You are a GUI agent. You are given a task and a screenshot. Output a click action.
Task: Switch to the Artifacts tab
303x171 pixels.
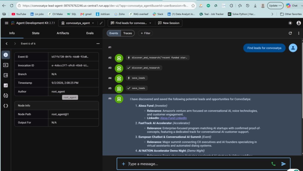[63, 33]
